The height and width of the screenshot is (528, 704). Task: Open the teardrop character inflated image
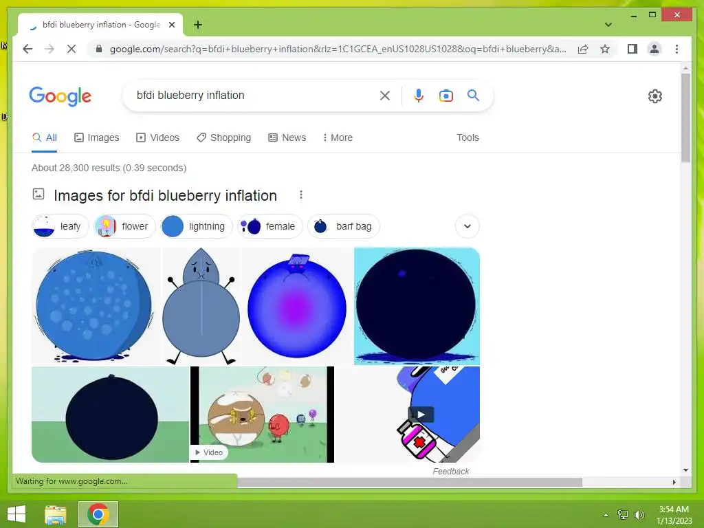(x=201, y=306)
